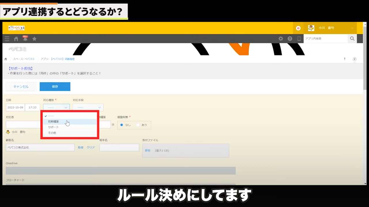Click the キャンセル button
The height and width of the screenshot is (207, 369).
coord(21,87)
